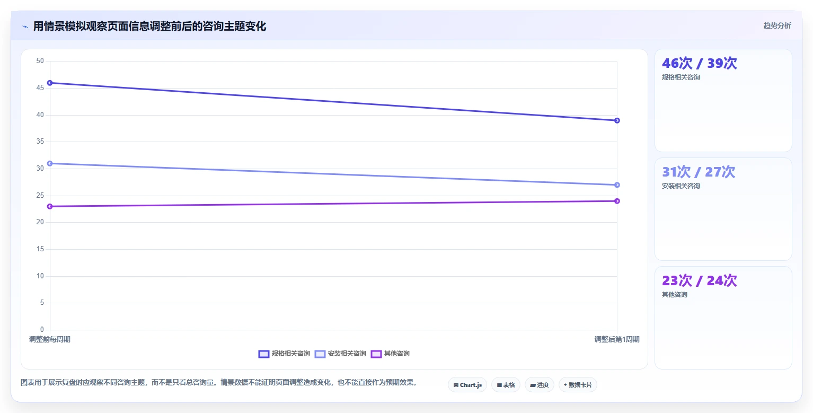
Task: Click the 数据卡片 tag chip
Action: 578,385
